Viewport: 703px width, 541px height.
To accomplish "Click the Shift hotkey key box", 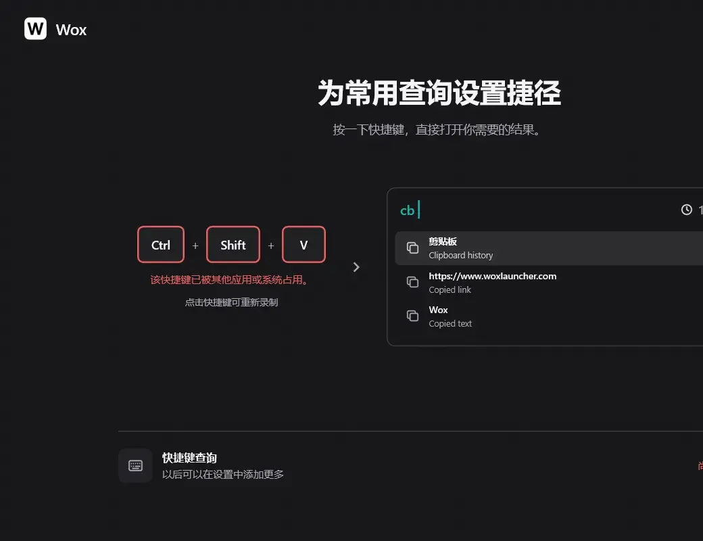I will [233, 245].
